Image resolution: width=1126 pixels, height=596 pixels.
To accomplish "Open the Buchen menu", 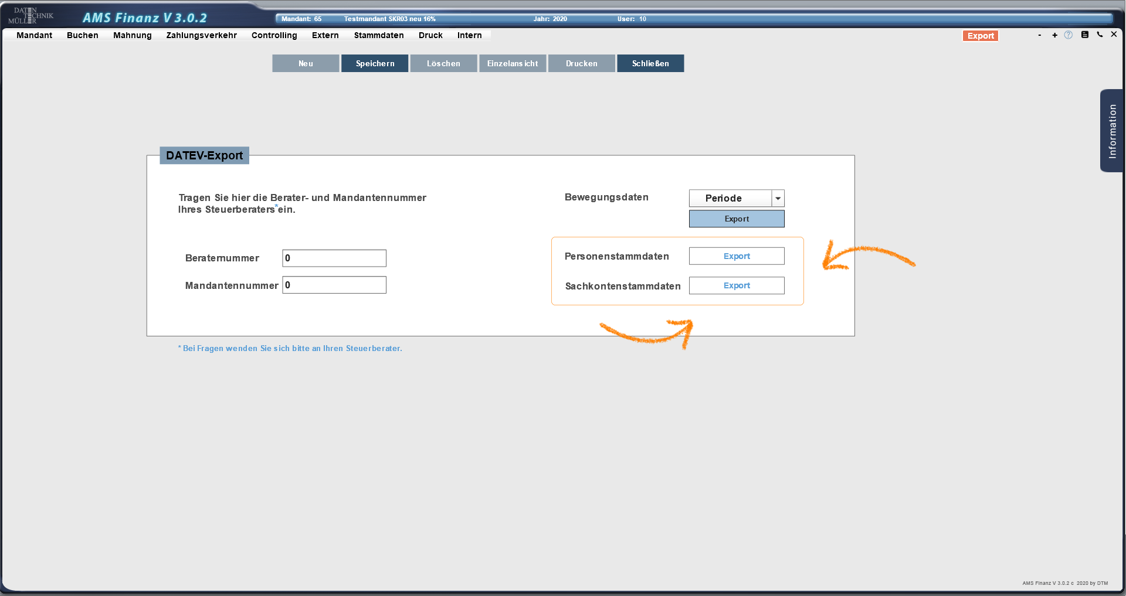I will 82,35.
